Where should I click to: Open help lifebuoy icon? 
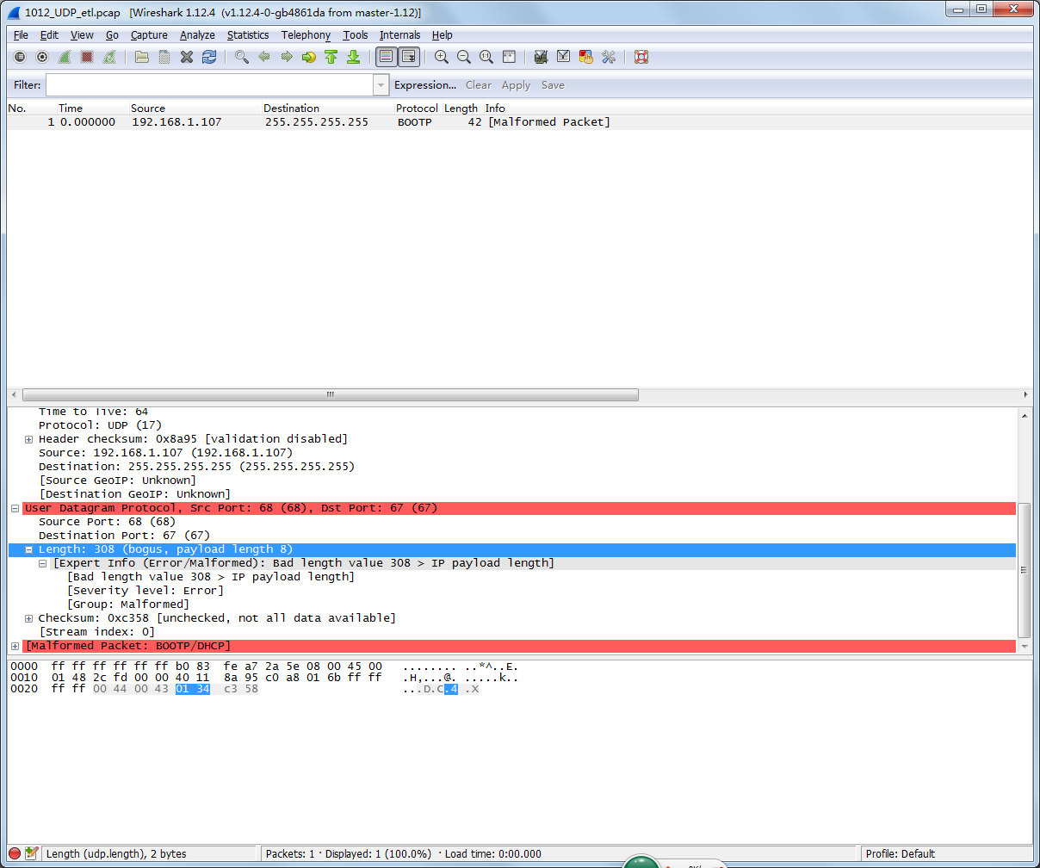point(641,57)
